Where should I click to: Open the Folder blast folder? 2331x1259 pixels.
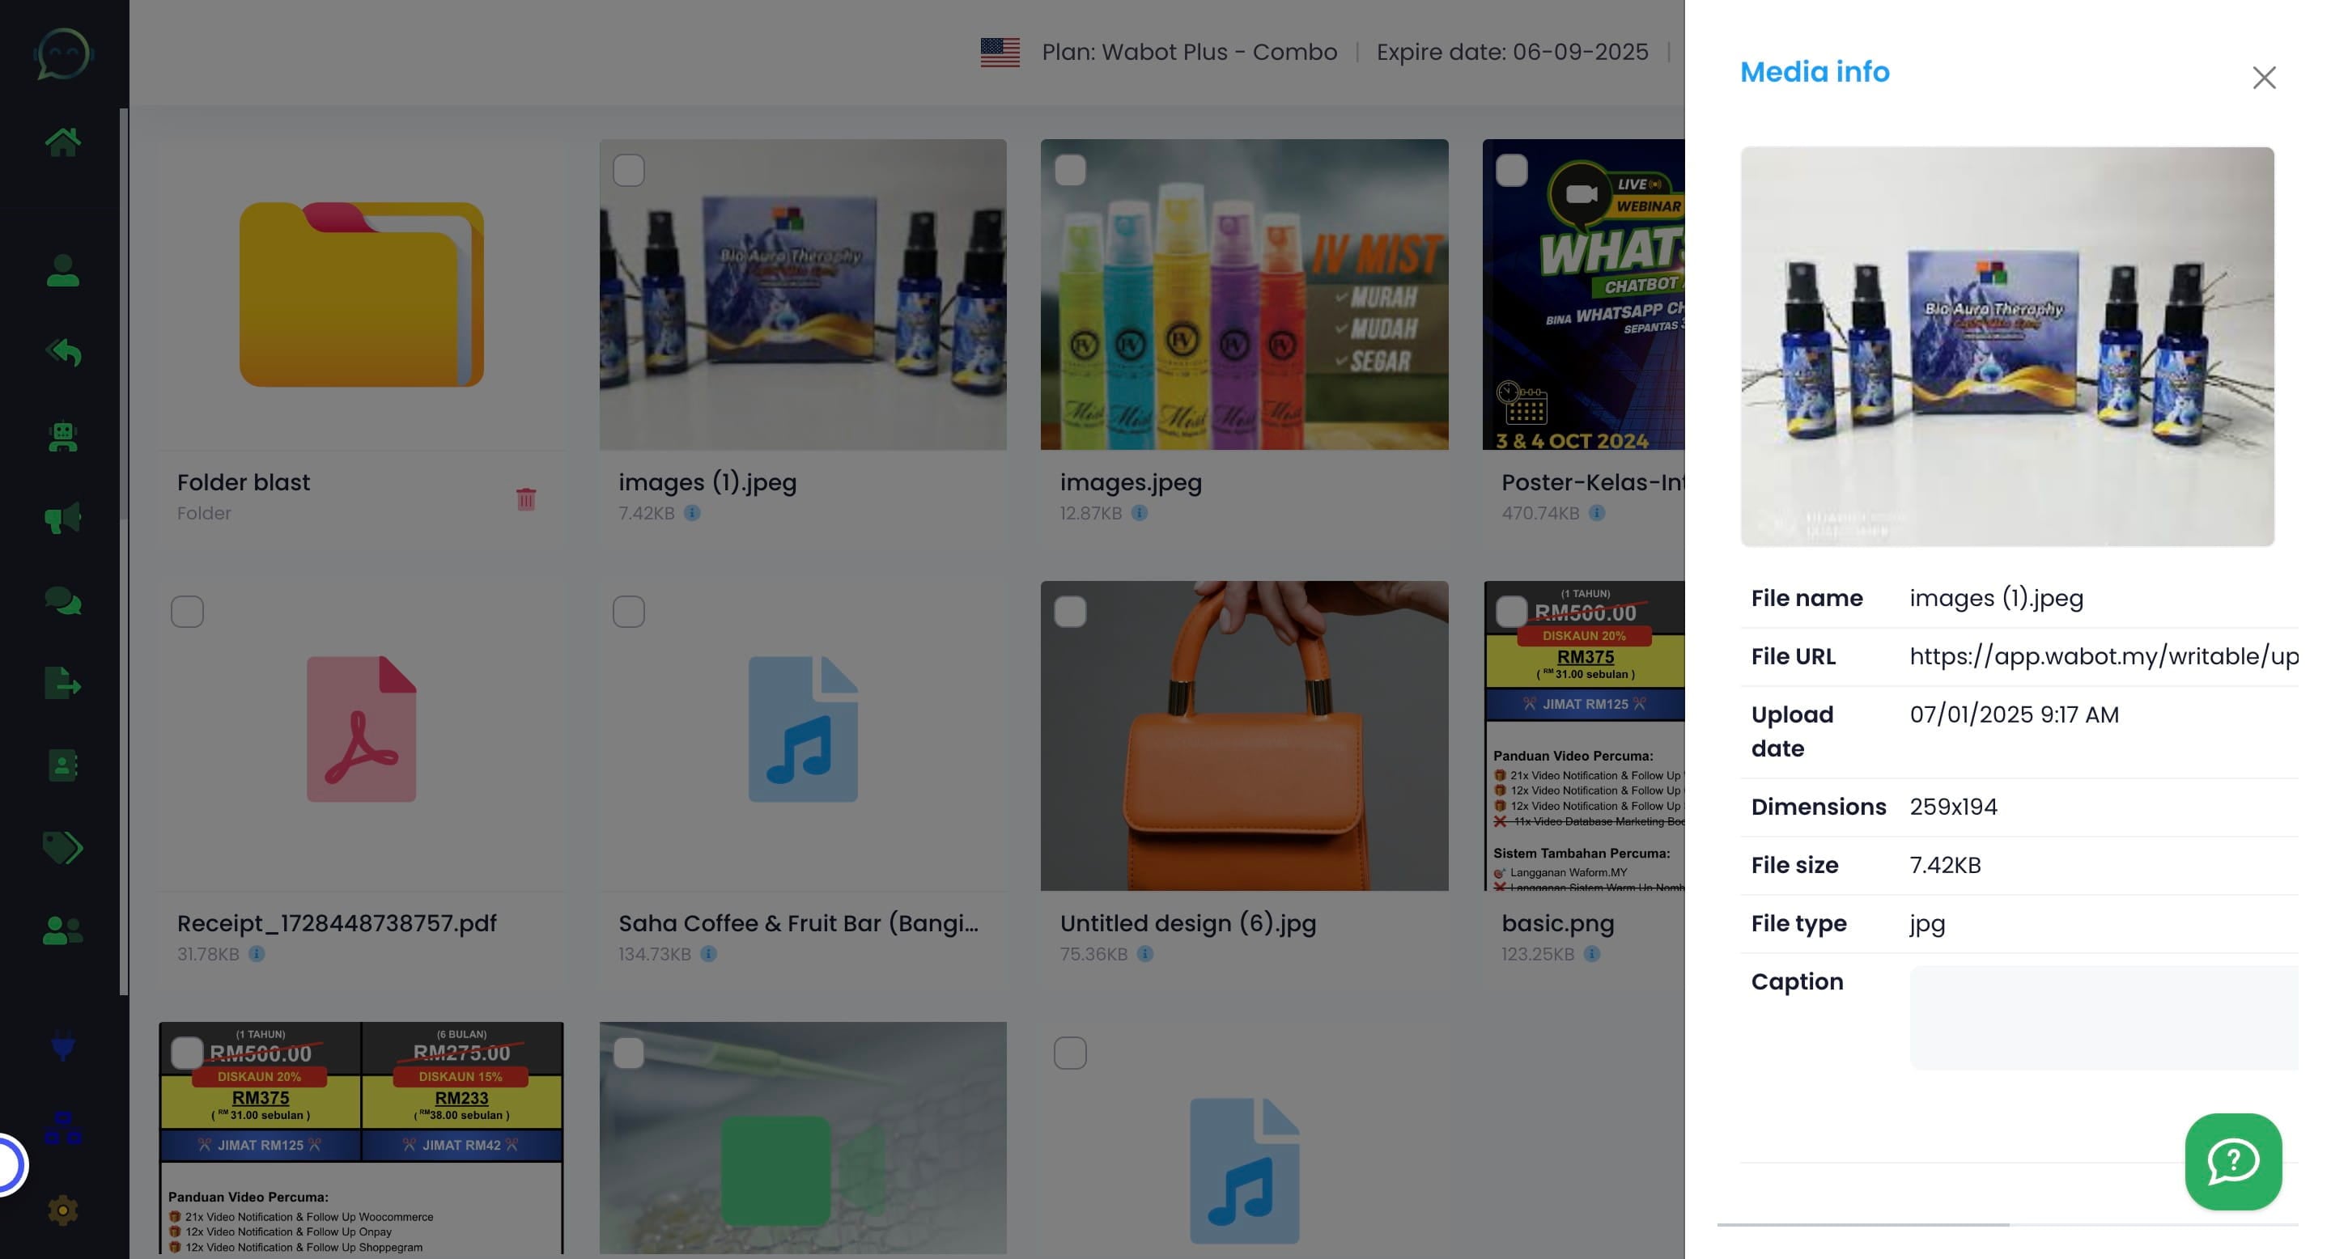point(361,295)
